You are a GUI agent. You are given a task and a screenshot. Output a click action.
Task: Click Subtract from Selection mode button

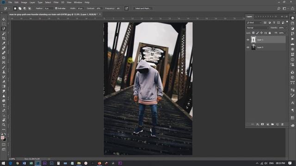coord(25,8)
